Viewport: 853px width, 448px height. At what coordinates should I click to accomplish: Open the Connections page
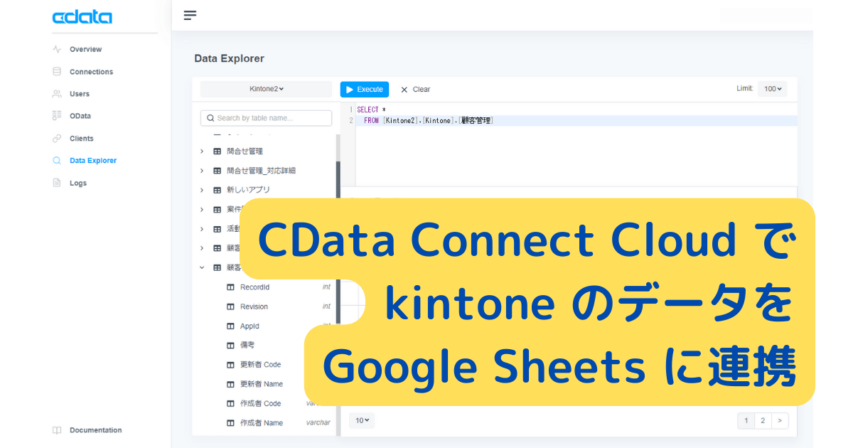[x=91, y=71]
